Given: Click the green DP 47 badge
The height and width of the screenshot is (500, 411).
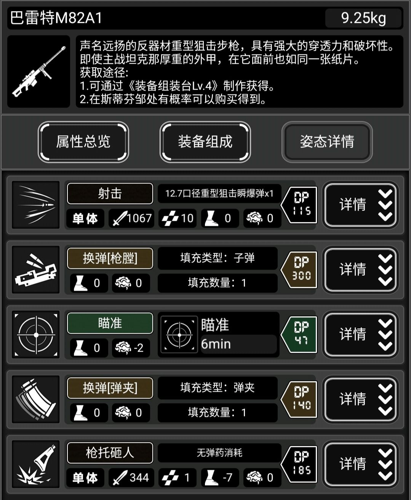Looking at the screenshot, I should click(x=299, y=334).
